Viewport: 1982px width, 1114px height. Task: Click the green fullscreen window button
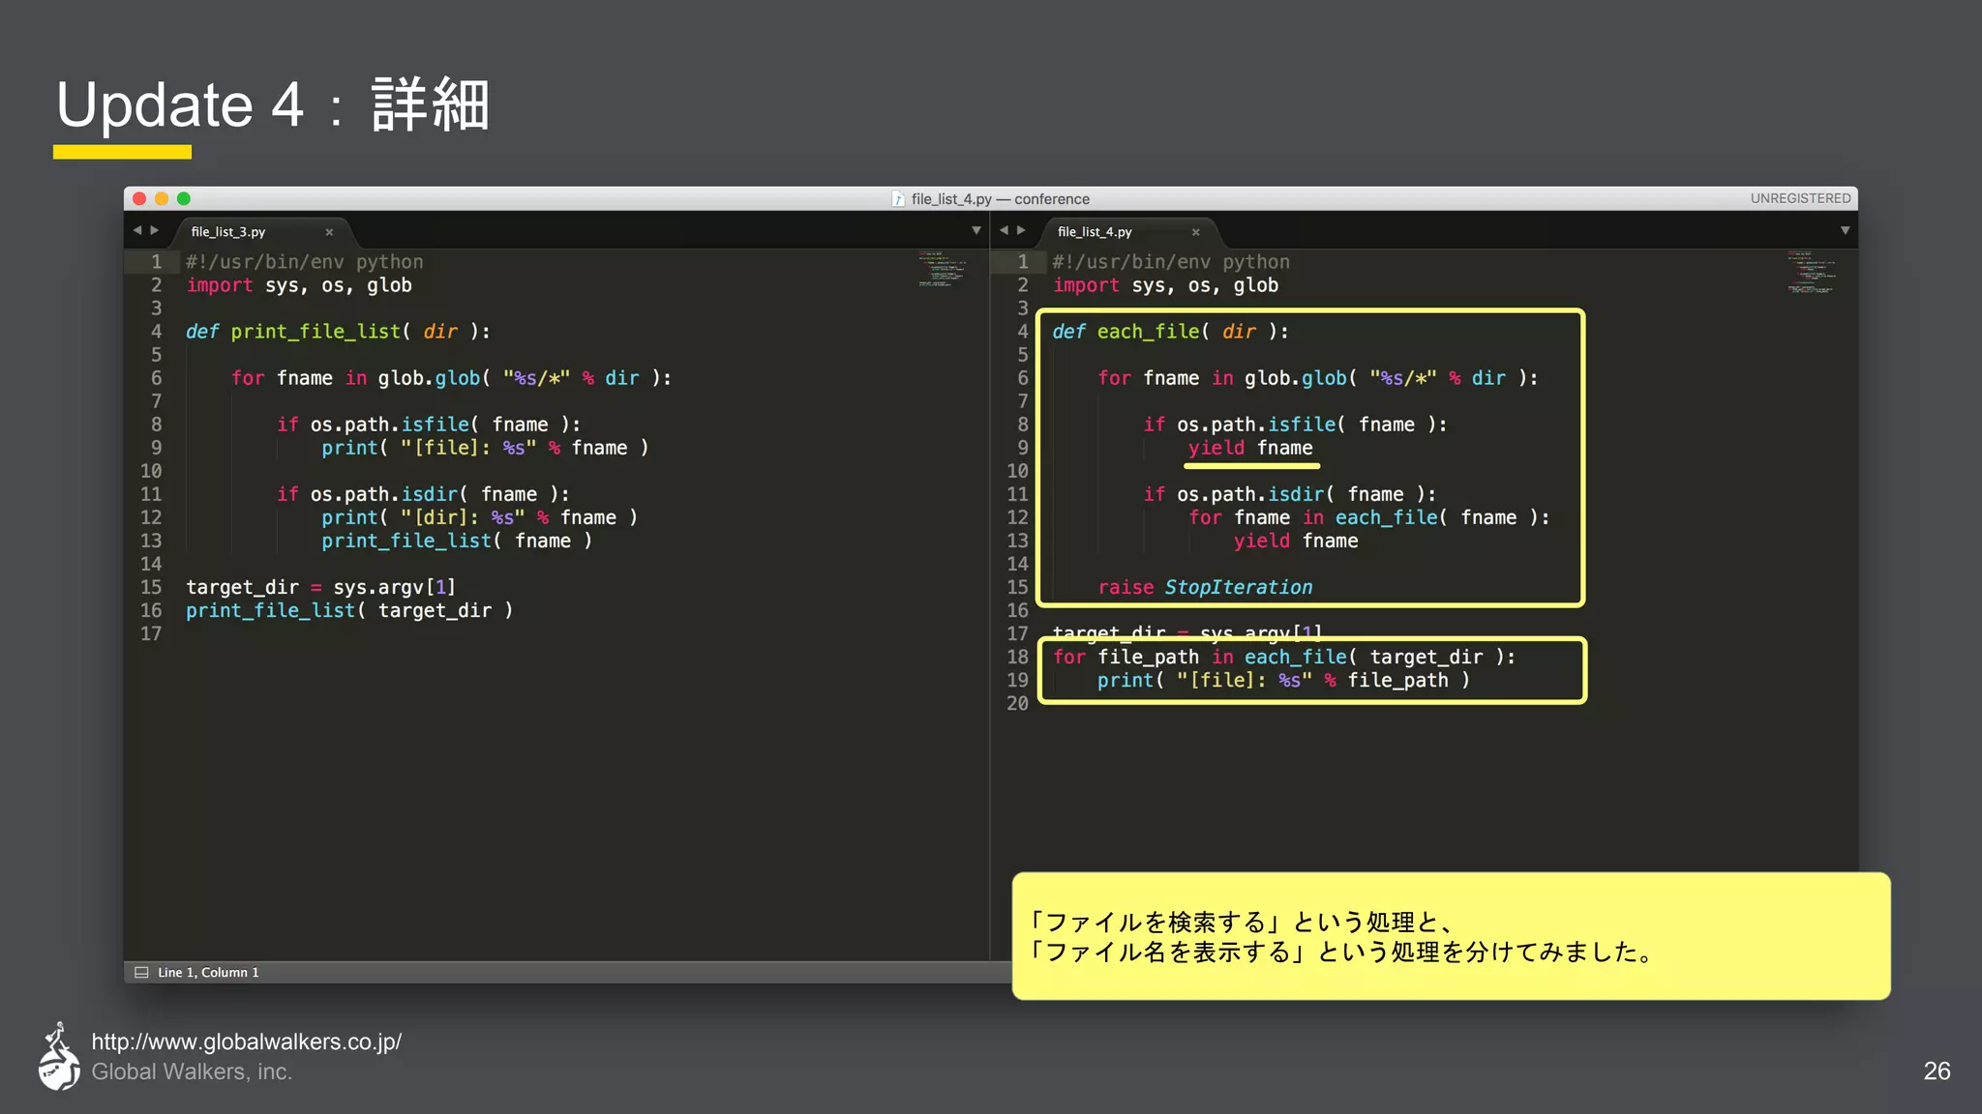(x=184, y=198)
